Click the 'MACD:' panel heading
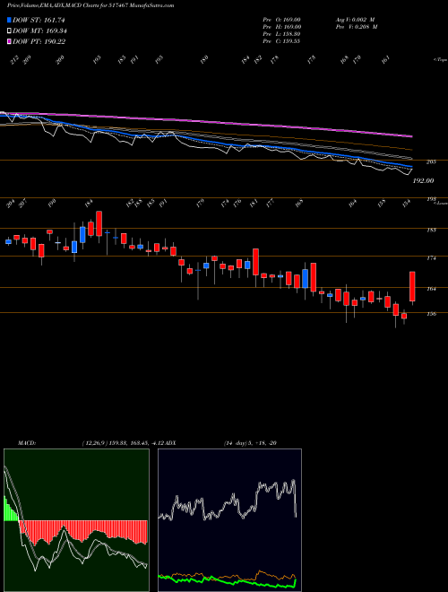The image size is (448, 592). click(x=26, y=443)
